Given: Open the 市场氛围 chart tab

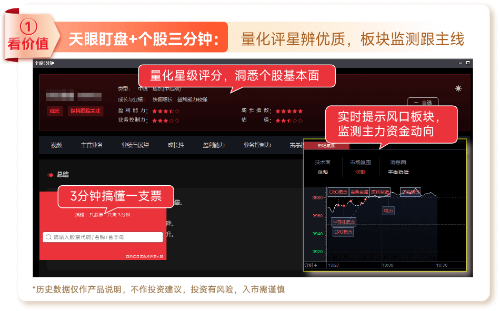Looking at the screenshot, I should (326, 145).
